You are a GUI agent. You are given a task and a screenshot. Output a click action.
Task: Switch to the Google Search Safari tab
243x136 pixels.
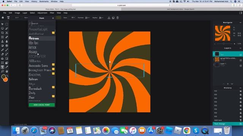[181, 9]
